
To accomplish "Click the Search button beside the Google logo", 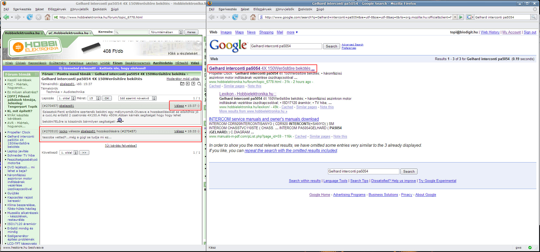I will click(331, 46).
